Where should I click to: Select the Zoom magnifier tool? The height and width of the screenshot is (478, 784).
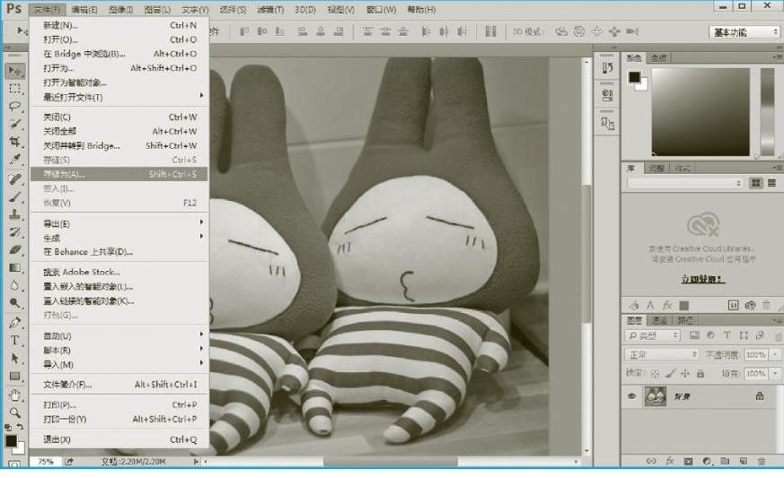pyautogui.click(x=15, y=413)
